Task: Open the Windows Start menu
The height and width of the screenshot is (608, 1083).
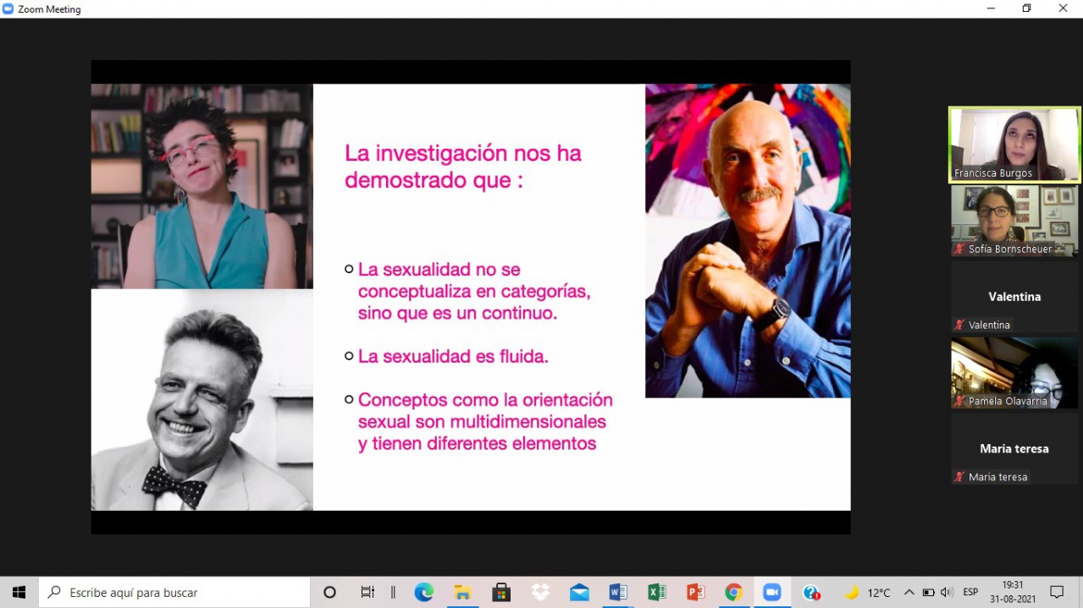Action: pyautogui.click(x=19, y=592)
